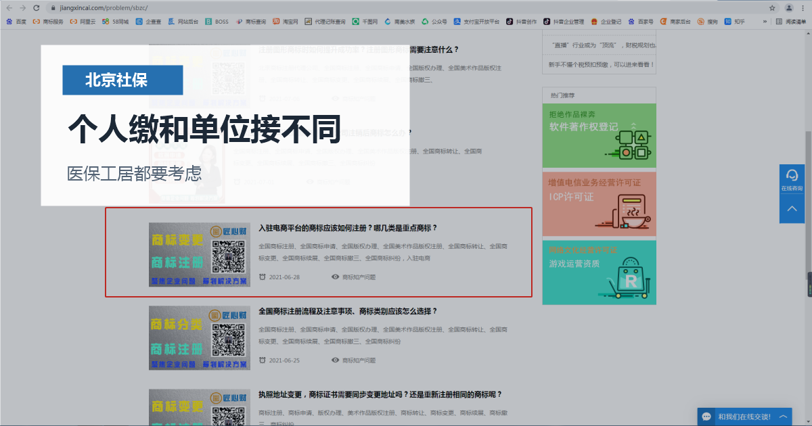Open the 游戏运营资质 teal banner
The height and width of the screenshot is (426, 812).
pos(599,272)
